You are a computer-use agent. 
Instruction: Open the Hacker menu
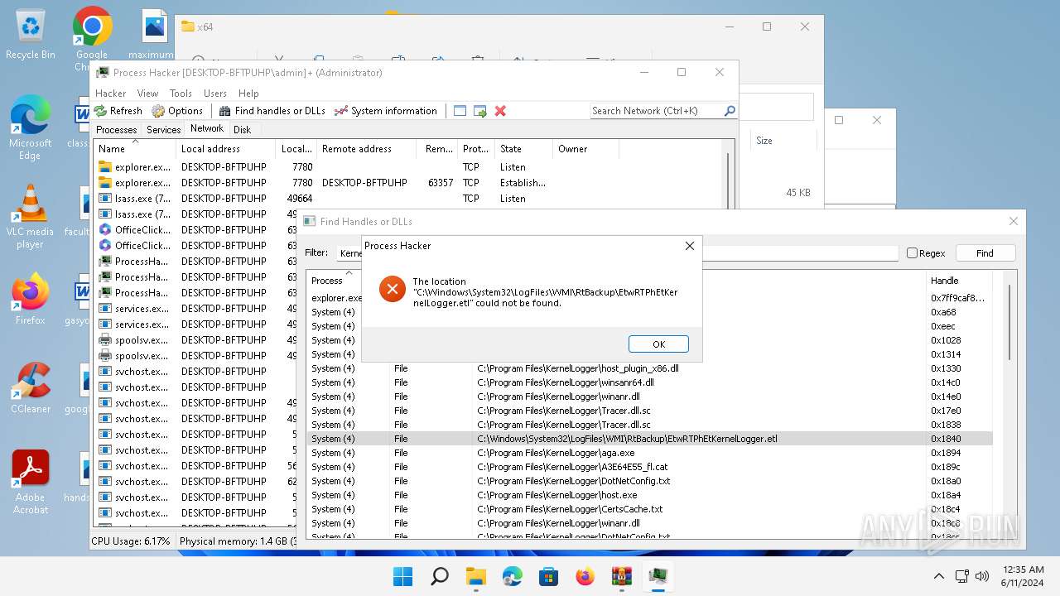pos(110,93)
